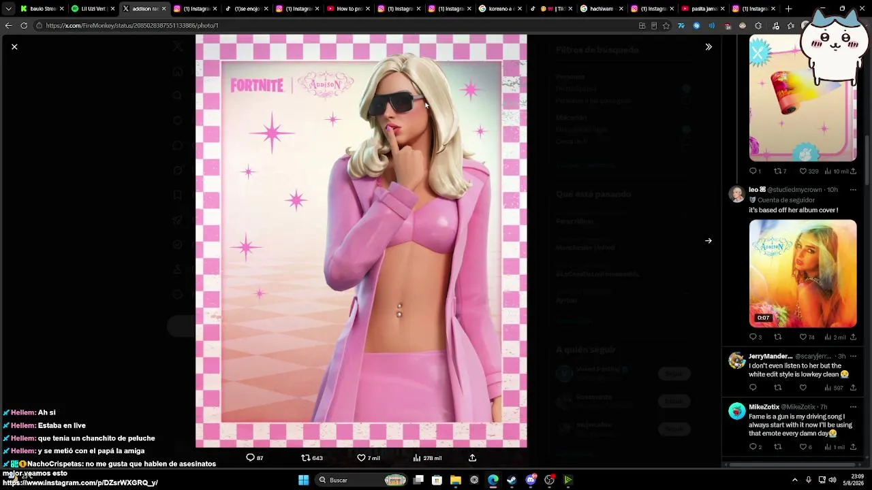
Task: Open a new browser tab with plus
Action: point(788,9)
